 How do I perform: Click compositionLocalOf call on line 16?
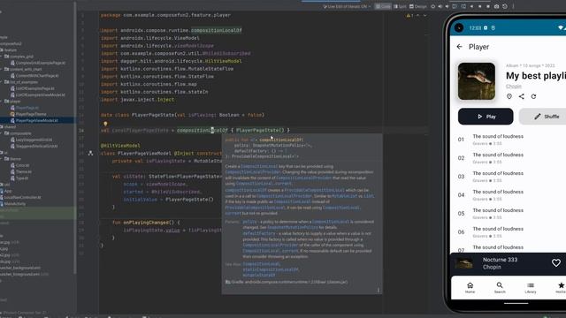click(x=203, y=130)
